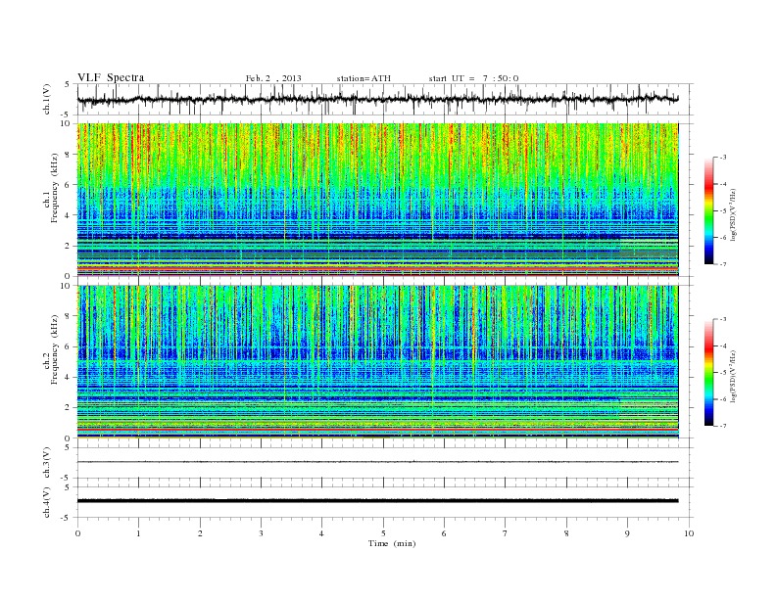Select the "start UT = 7 :50: 0" text
Screen dimensions: 776x599
click(473, 78)
